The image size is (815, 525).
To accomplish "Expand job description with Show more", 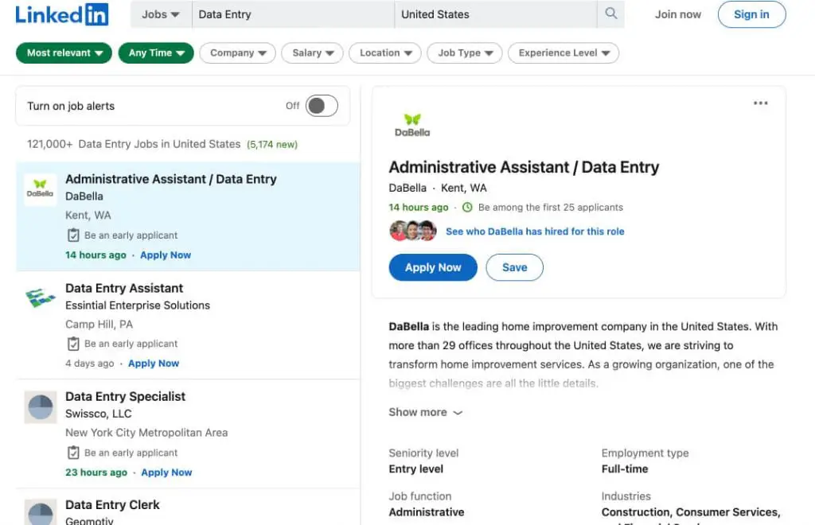I will [425, 412].
